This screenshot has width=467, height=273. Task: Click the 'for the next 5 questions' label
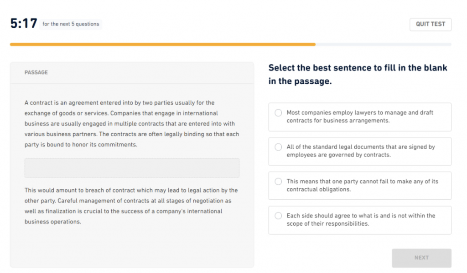(x=71, y=24)
